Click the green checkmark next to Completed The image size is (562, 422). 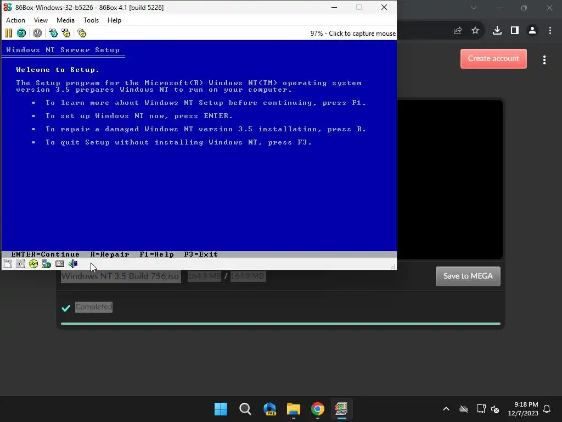click(66, 308)
